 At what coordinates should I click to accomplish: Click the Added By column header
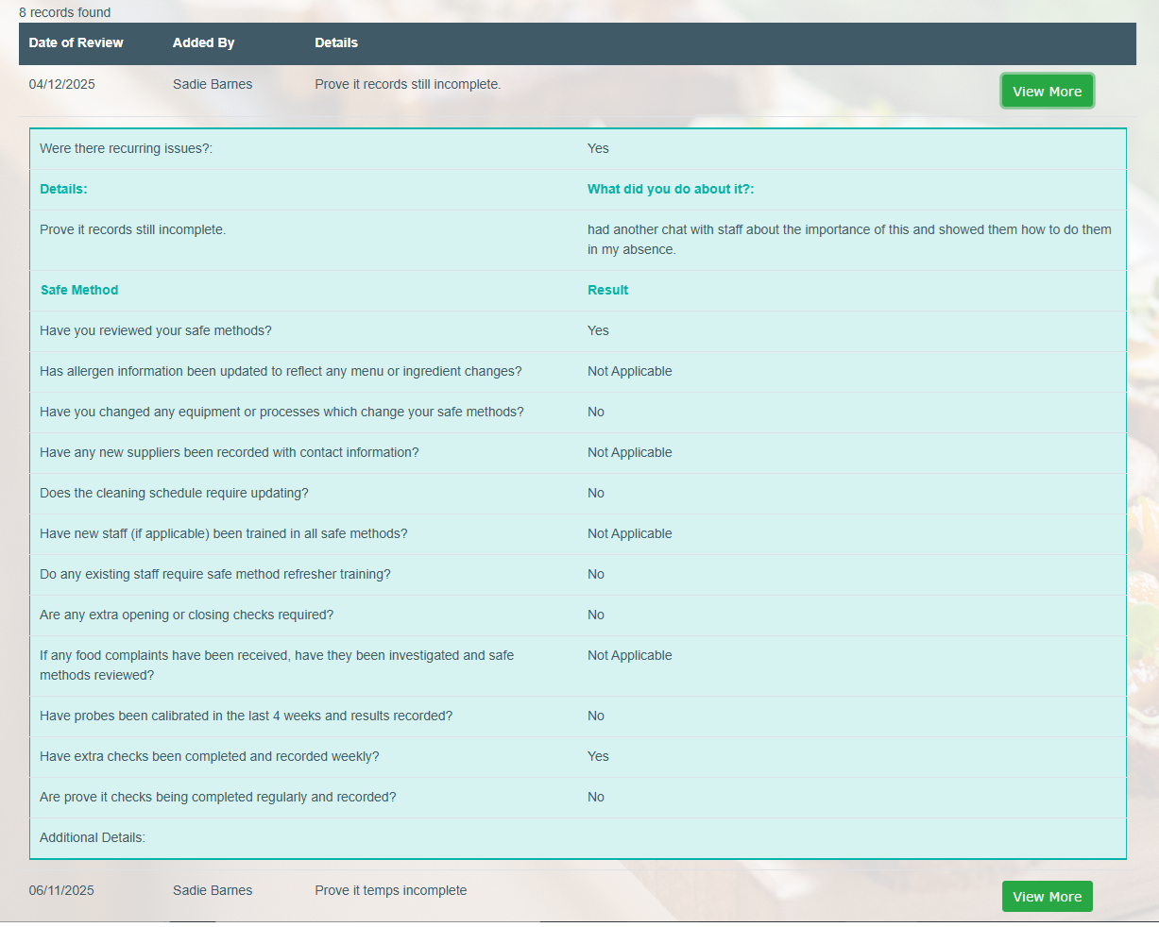point(203,42)
